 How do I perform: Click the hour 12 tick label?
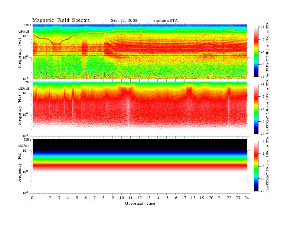(x=140, y=198)
